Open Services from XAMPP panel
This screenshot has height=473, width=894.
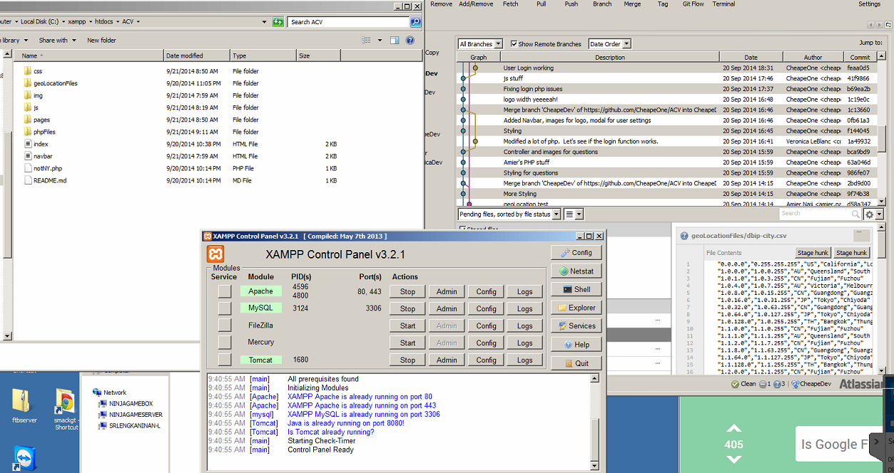click(576, 326)
